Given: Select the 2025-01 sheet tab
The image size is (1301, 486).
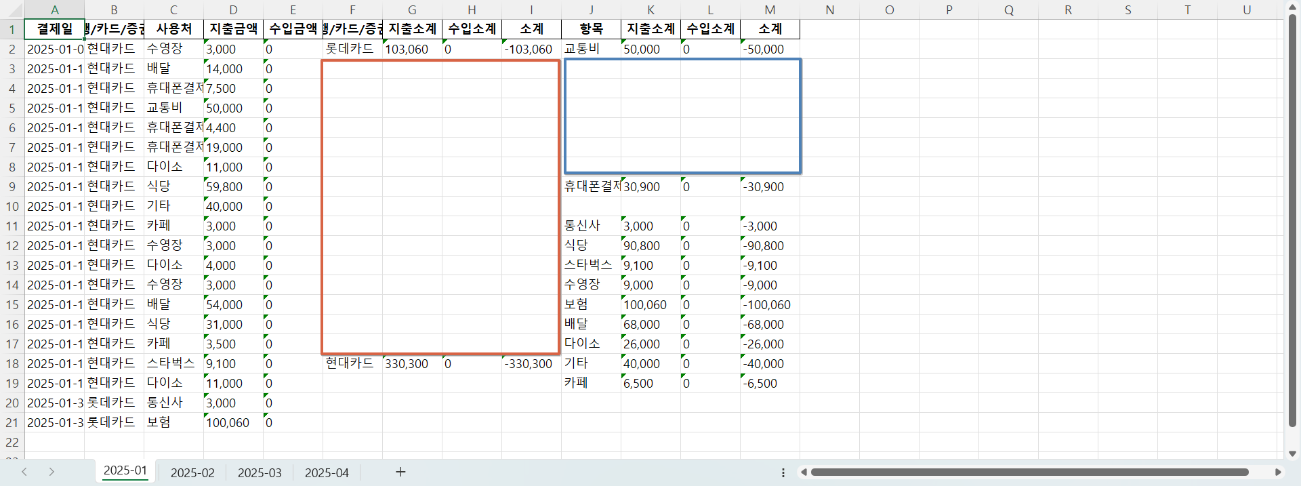Looking at the screenshot, I should tap(125, 471).
